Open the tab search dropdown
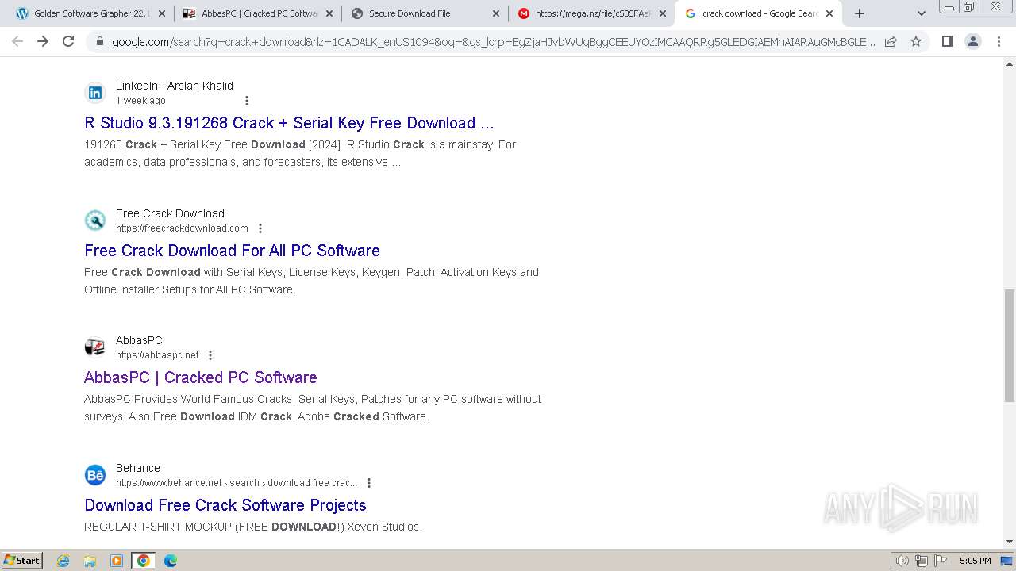This screenshot has width=1016, height=571. point(921,13)
